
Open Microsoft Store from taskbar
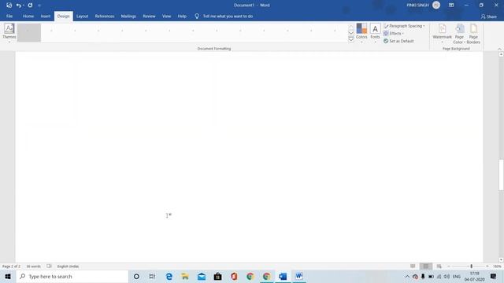pyautogui.click(x=217, y=276)
